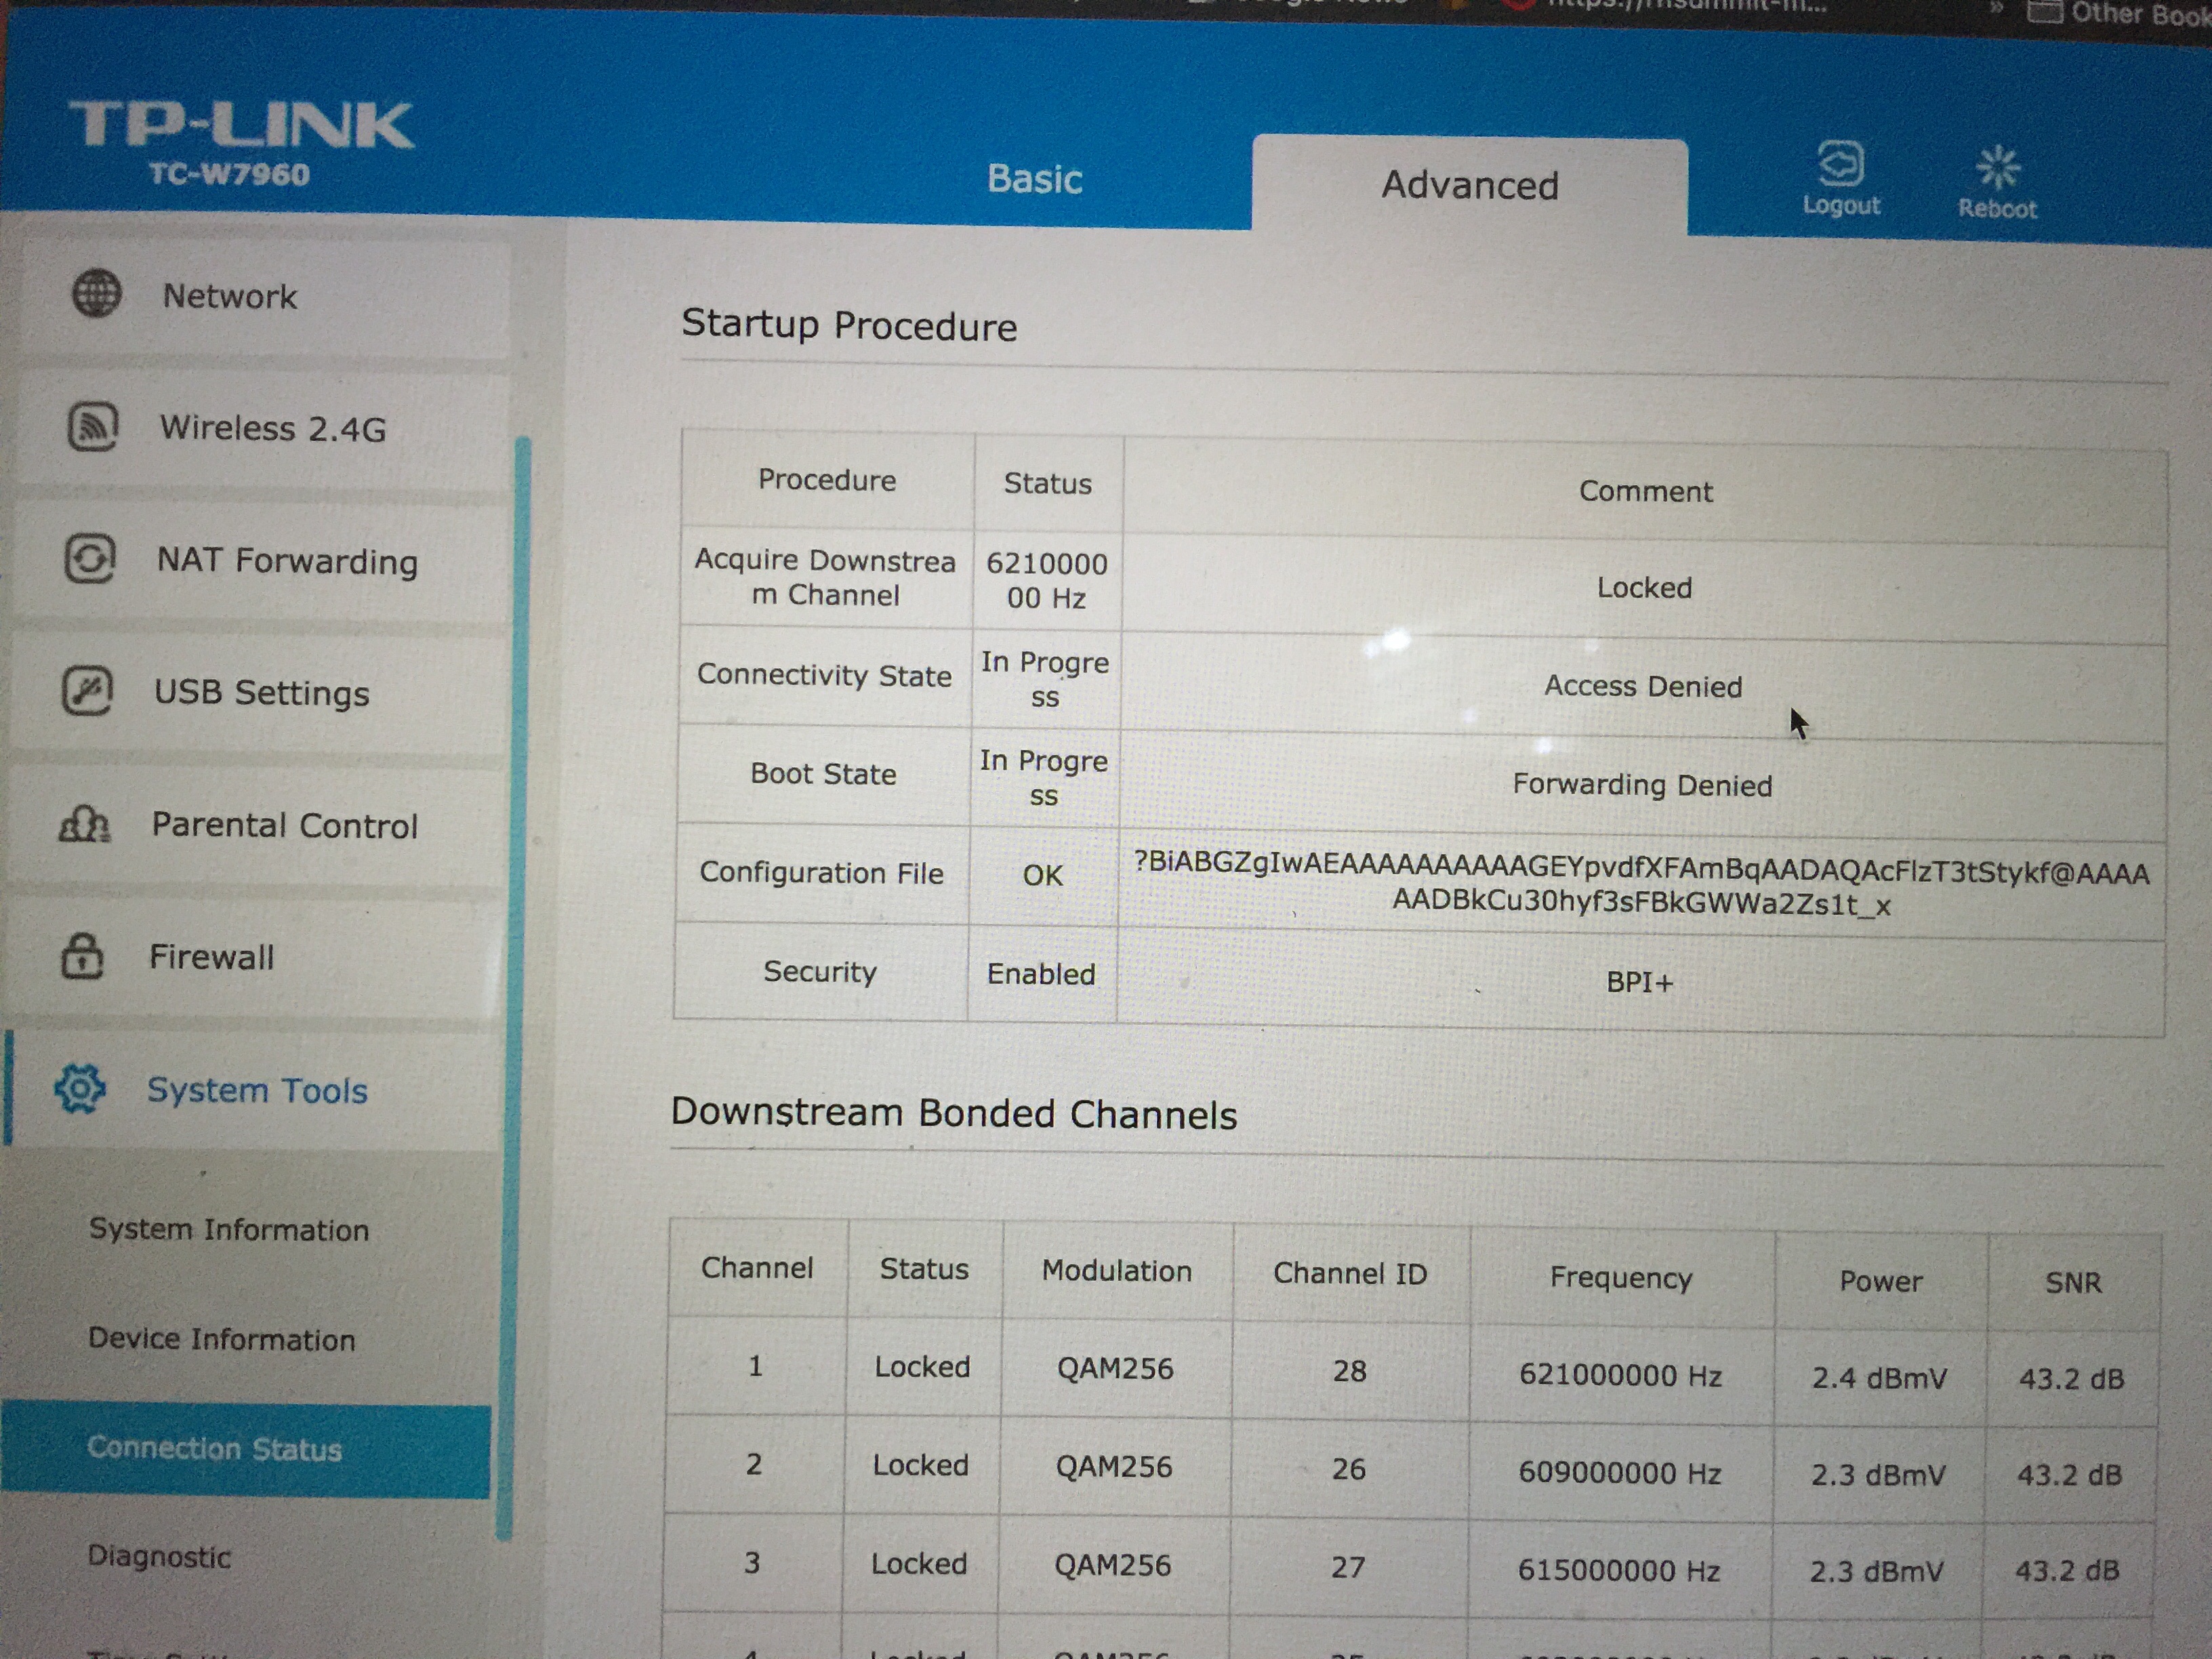This screenshot has height=1659, width=2212.
Task: Click the Access Denied comment
Action: [x=1643, y=686]
